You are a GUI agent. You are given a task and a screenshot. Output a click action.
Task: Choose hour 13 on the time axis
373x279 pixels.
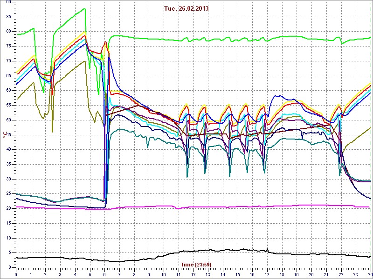(x=208, y=274)
